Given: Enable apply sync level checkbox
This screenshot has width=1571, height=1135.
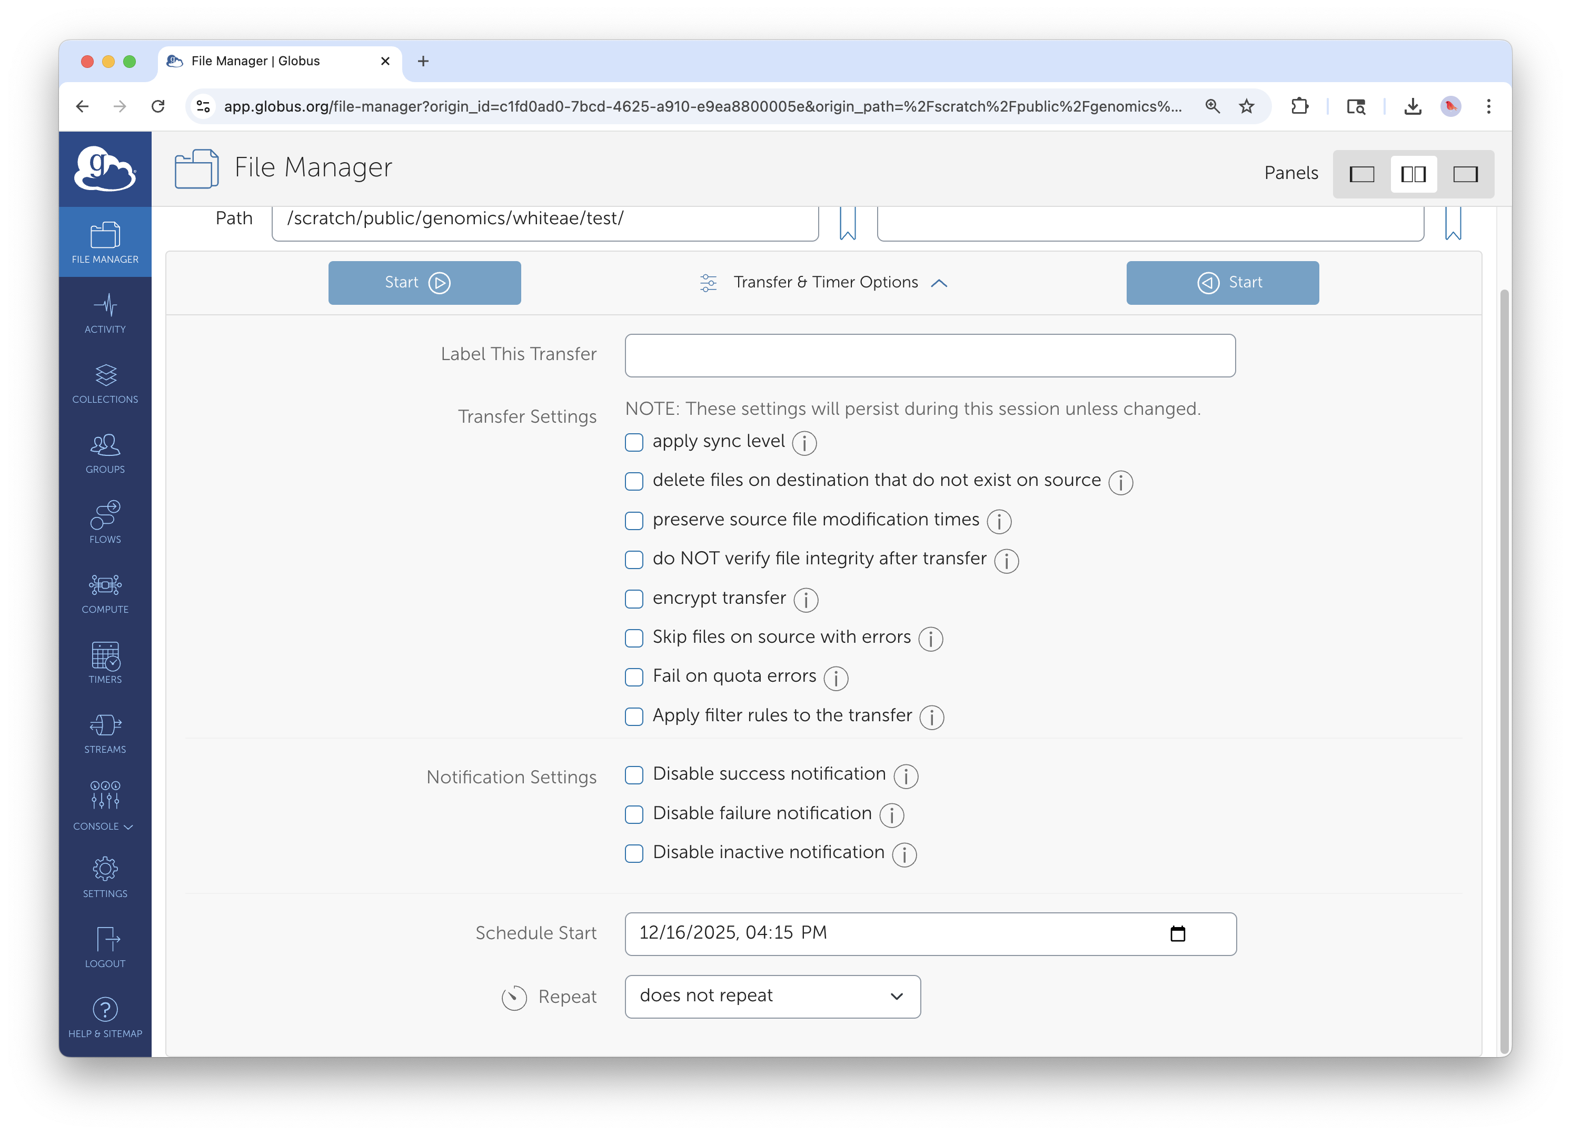Looking at the screenshot, I should (x=634, y=443).
